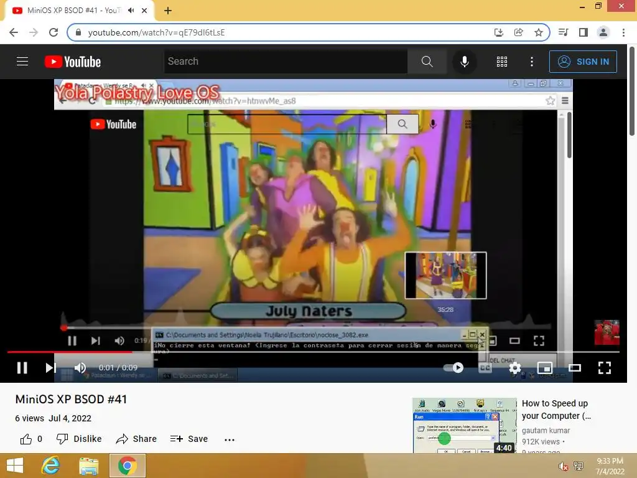Open video settings gear
637x478 pixels.
point(514,368)
